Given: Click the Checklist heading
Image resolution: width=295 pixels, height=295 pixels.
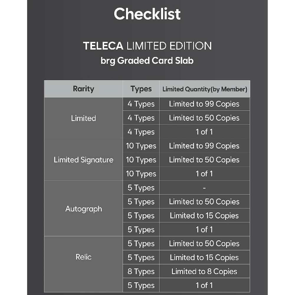Looking at the screenshot, I should pyautogui.click(x=147, y=14).
